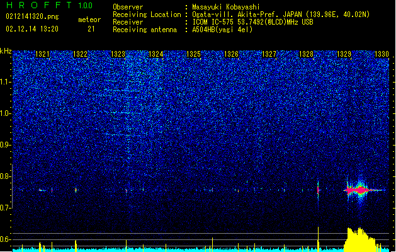The image size is (396, 252).
Task: Click the 1328 time marker
Action: (x=307, y=54)
